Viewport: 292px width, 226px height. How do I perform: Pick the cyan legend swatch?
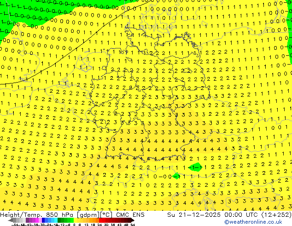[56, 220]
